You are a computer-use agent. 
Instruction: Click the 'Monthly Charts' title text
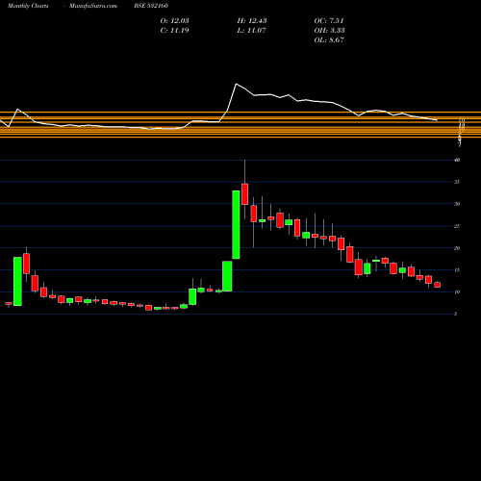[28, 6]
